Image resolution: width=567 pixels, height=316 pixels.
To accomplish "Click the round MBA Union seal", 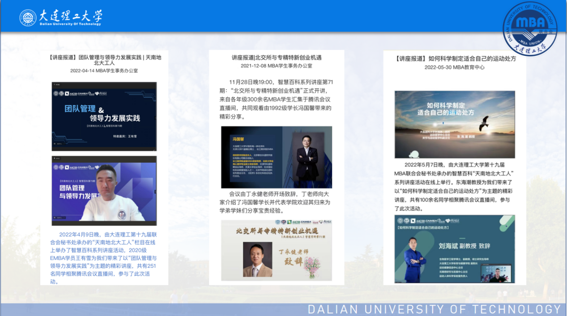I will [x=530, y=28].
